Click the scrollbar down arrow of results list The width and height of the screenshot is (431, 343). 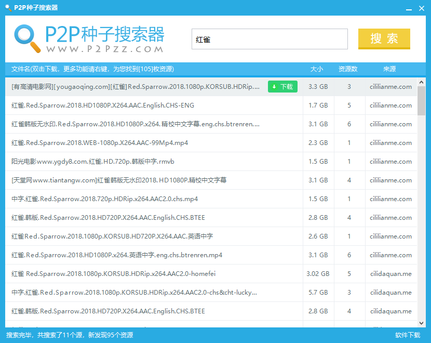421,323
